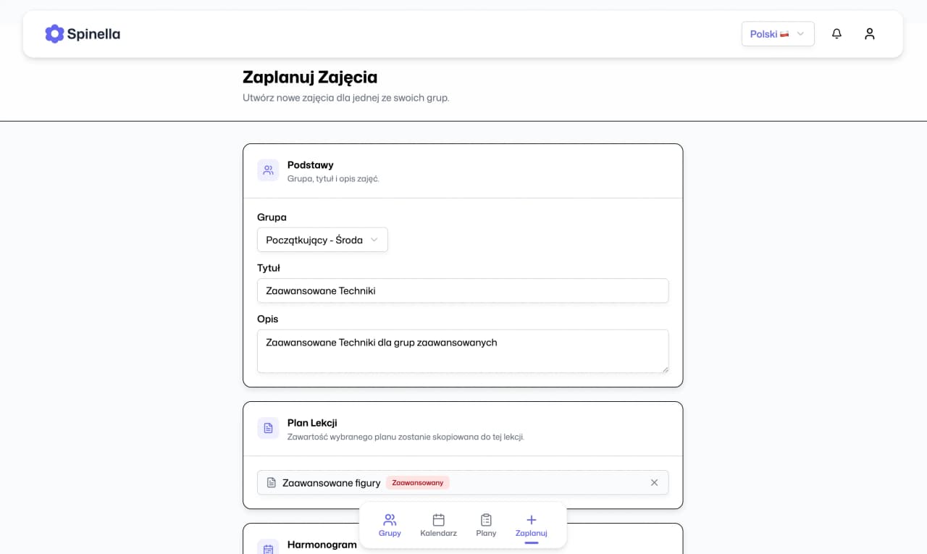The width and height of the screenshot is (927, 554).
Task: Click the Zaplanuj Zajęcia heading
Action: coord(310,77)
